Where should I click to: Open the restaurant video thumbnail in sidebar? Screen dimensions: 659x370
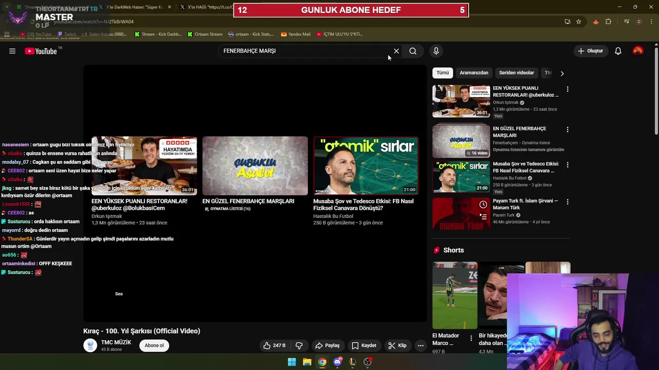pyautogui.click(x=461, y=101)
